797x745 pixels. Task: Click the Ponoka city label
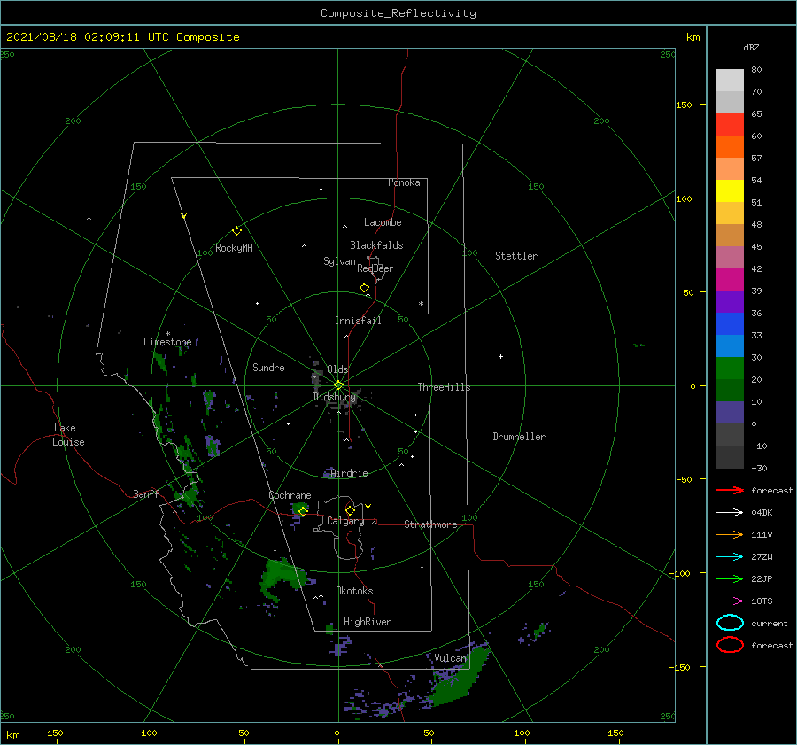click(404, 182)
